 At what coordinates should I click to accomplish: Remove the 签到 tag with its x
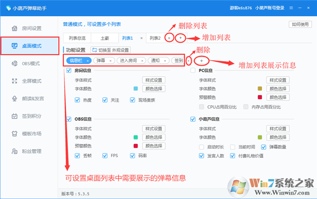tap(188, 61)
